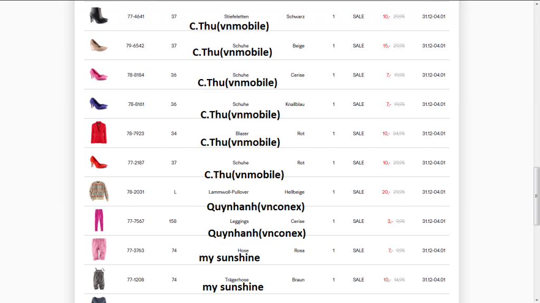
Task: Open the Lammwoll-Pullover product link
Action: (228, 192)
